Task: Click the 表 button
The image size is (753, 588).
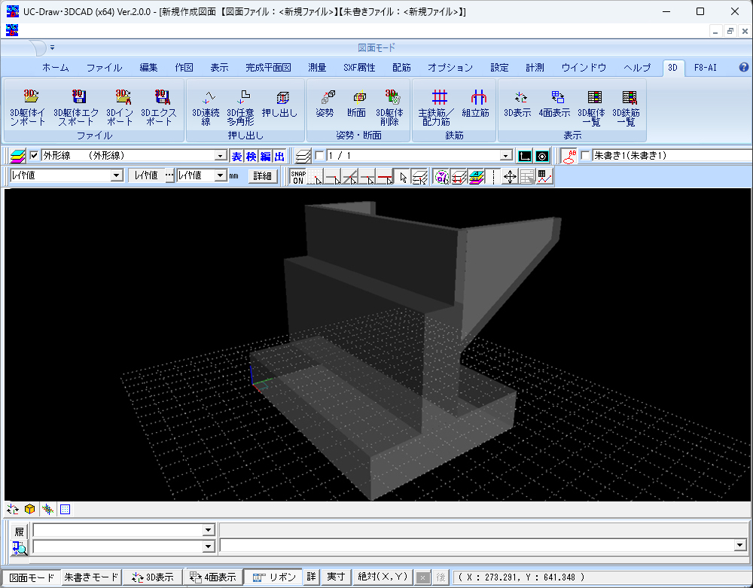Action: coord(236,156)
